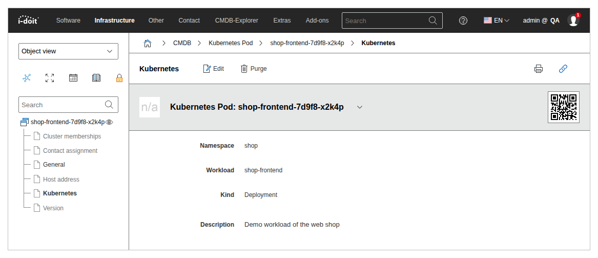
Task: Click the orange lock icon
Action: point(119,78)
